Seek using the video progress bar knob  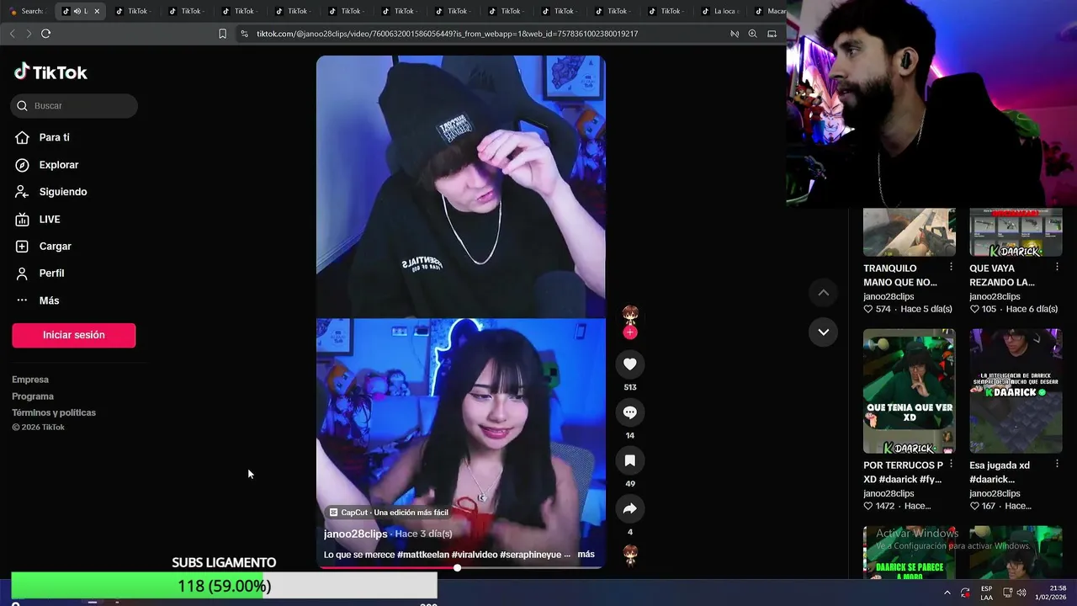pyautogui.click(x=457, y=568)
